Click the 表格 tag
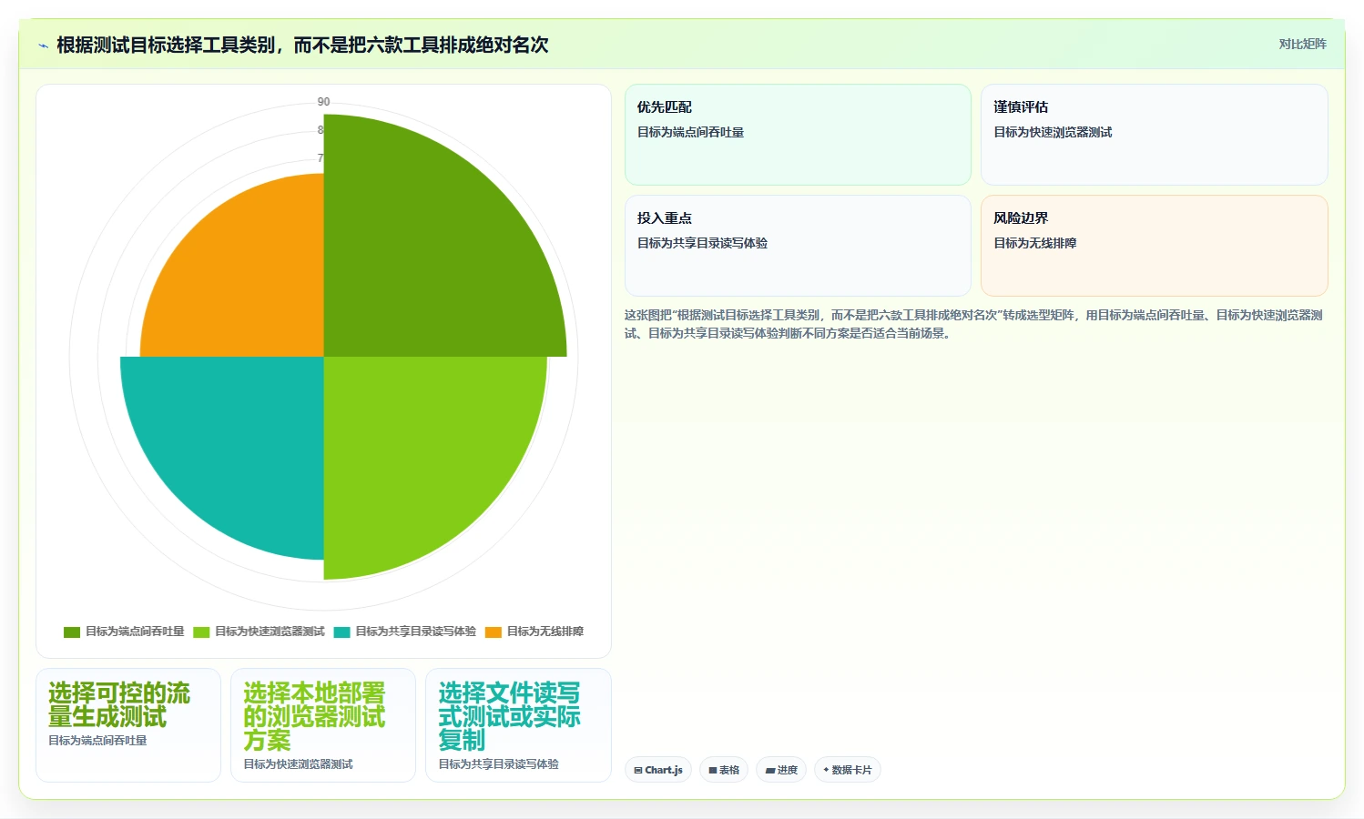Viewport: 1364px width, 819px height. pos(724,770)
